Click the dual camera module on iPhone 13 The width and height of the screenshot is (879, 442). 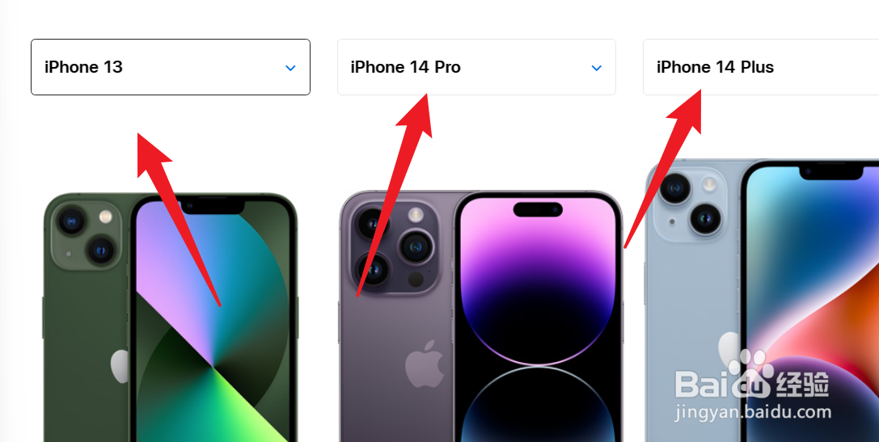[x=86, y=234]
